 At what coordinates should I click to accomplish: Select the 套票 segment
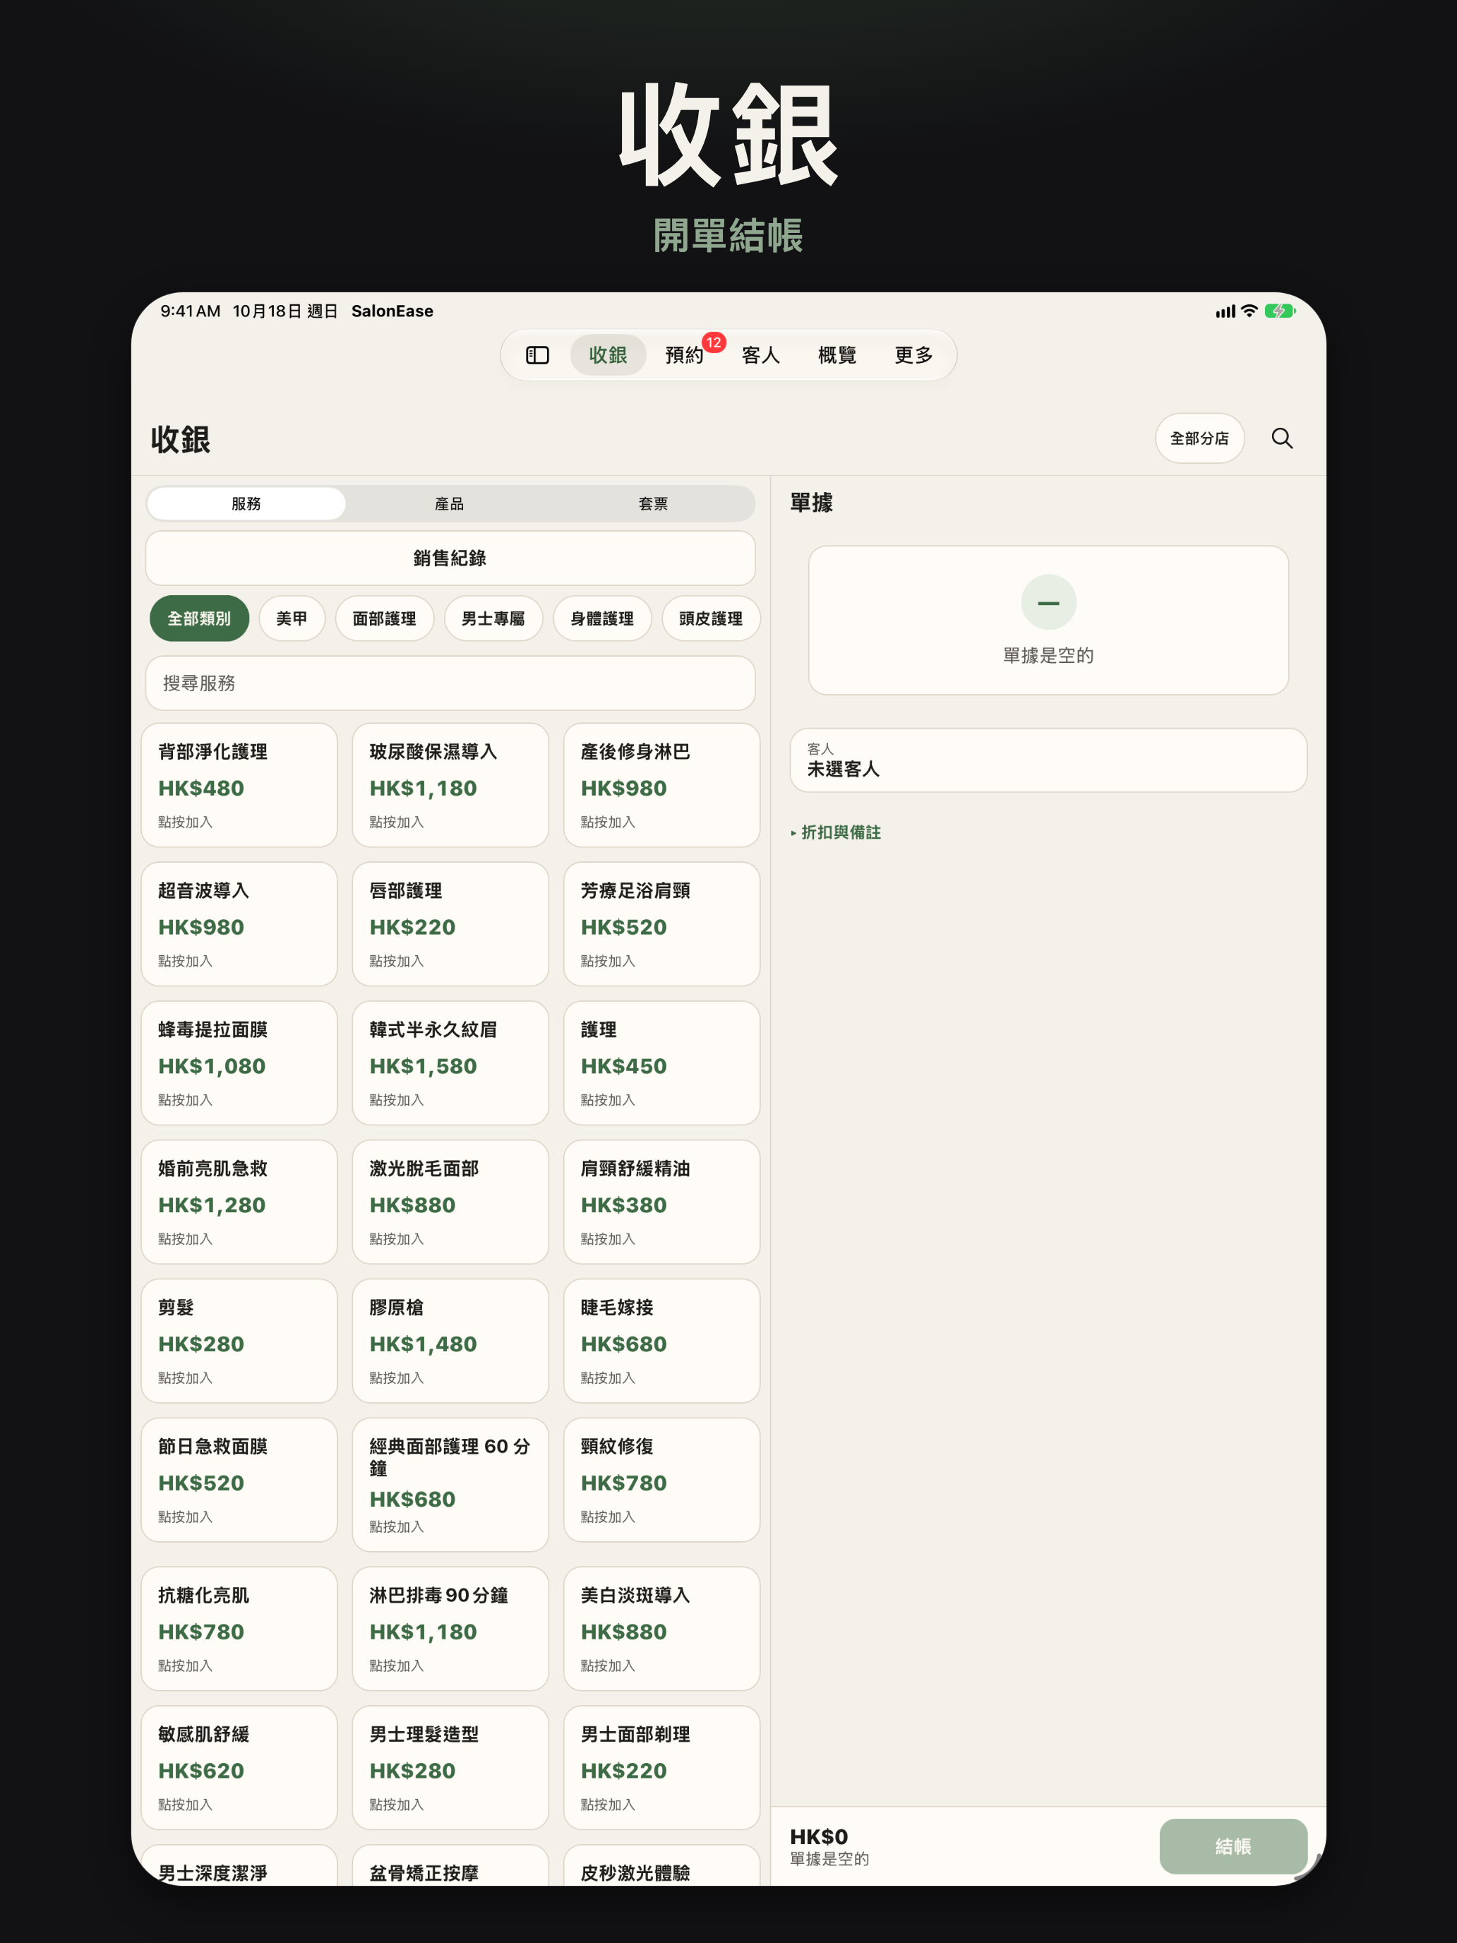click(654, 503)
